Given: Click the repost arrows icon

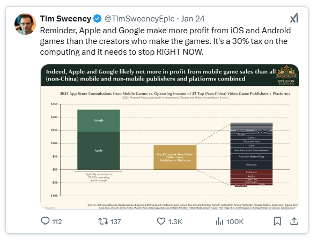Looking at the screenshot, I should tap(103, 221).
